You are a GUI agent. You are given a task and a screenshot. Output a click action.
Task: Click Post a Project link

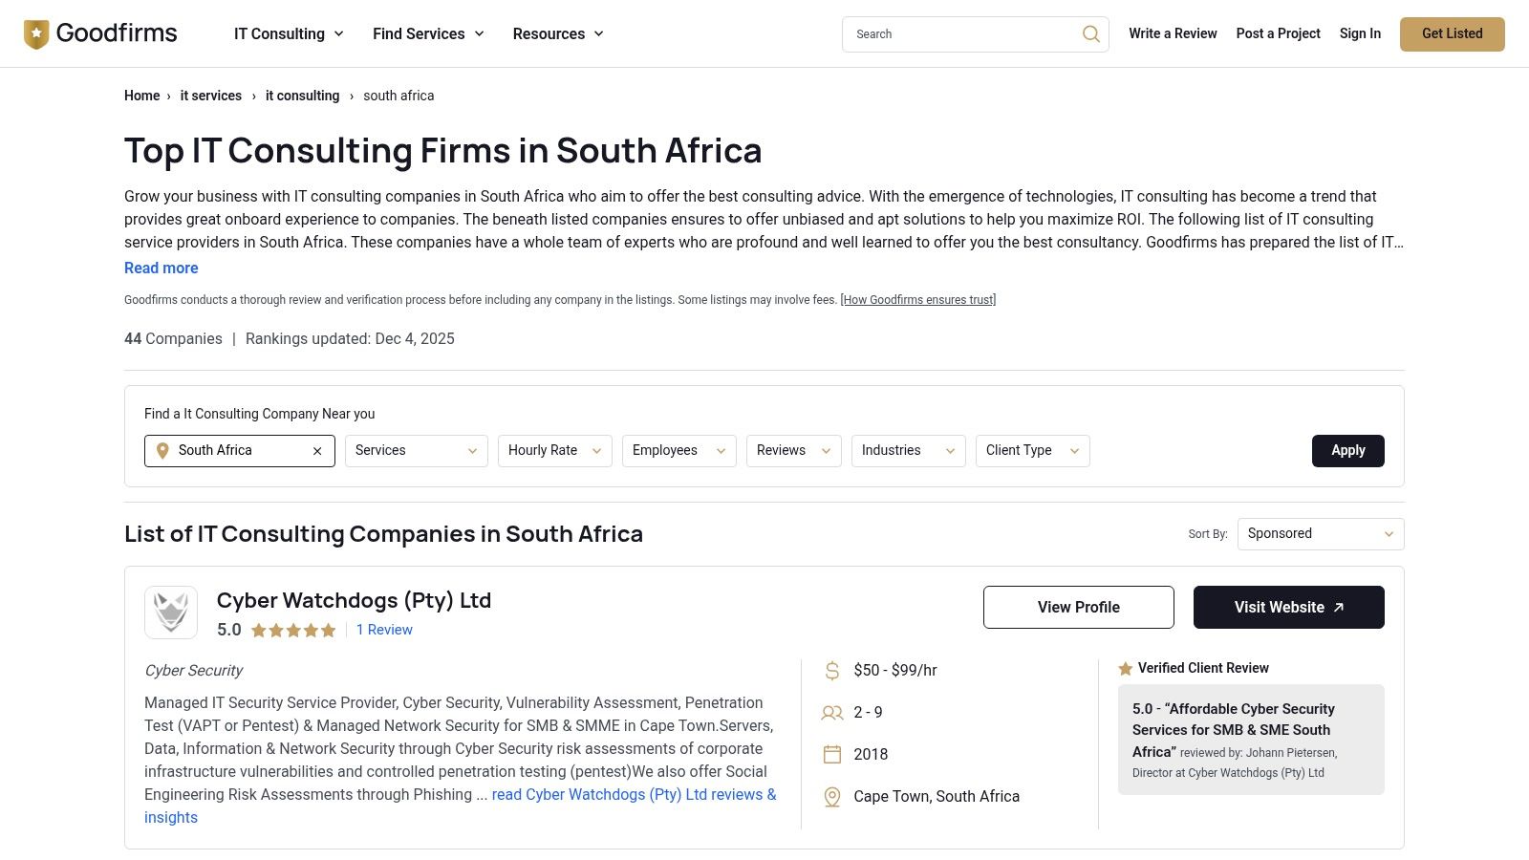click(1278, 33)
